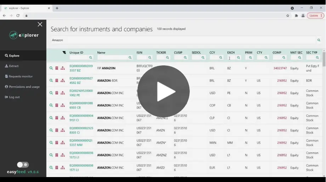Click the ISIN filter search icon
This screenshot has width=326, height=182.
[x=150, y=58]
